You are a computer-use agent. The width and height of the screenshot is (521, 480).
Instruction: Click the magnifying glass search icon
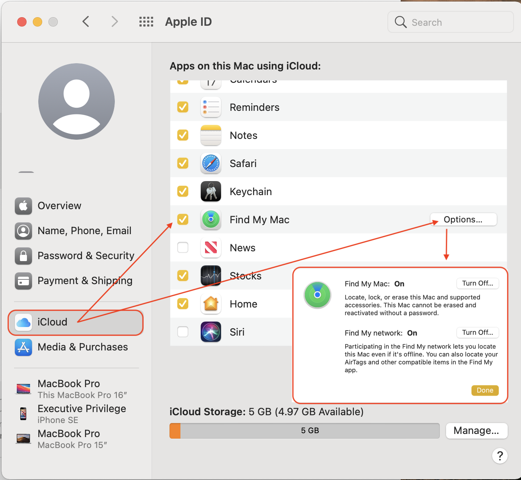(401, 22)
